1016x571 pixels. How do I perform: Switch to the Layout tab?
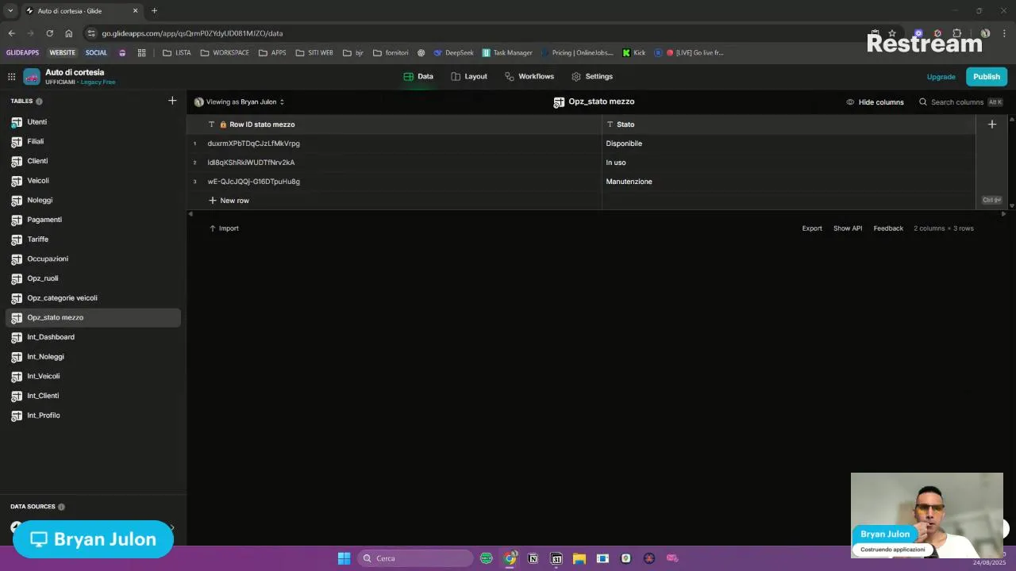(469, 77)
